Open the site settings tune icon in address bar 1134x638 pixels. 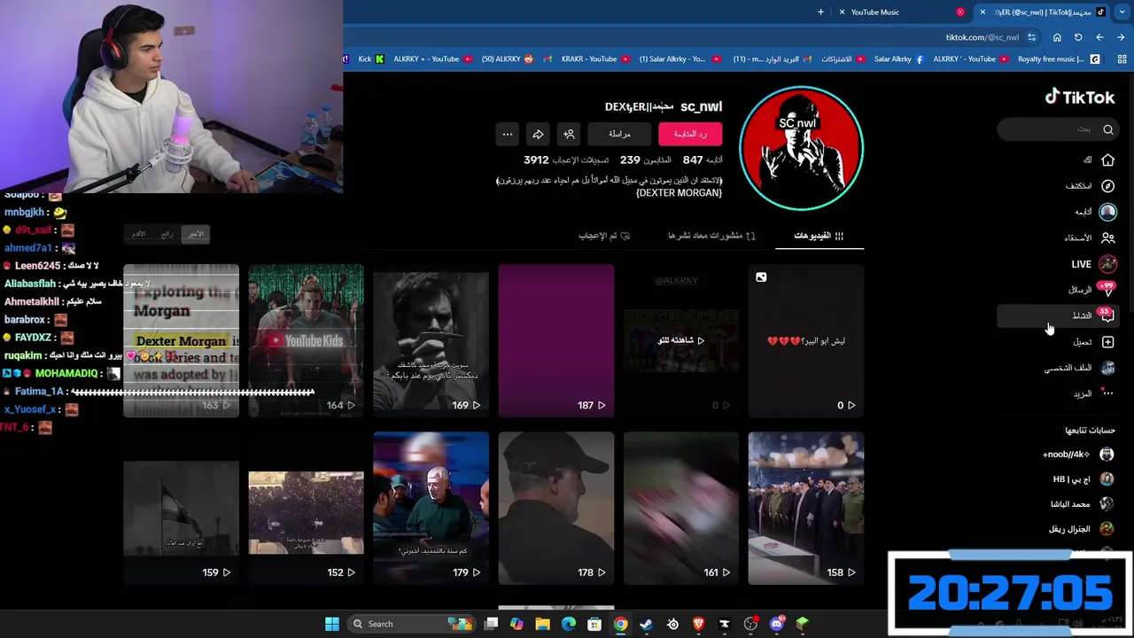(1031, 37)
